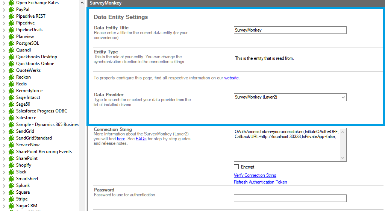Image resolution: width=385 pixels, height=211 pixels.
Task: Click the Sage Intacct puzzle icon
Action: pyautogui.click(x=11, y=97)
